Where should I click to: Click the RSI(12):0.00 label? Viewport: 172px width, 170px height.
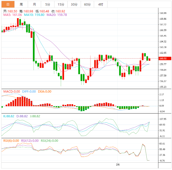pos(30,141)
